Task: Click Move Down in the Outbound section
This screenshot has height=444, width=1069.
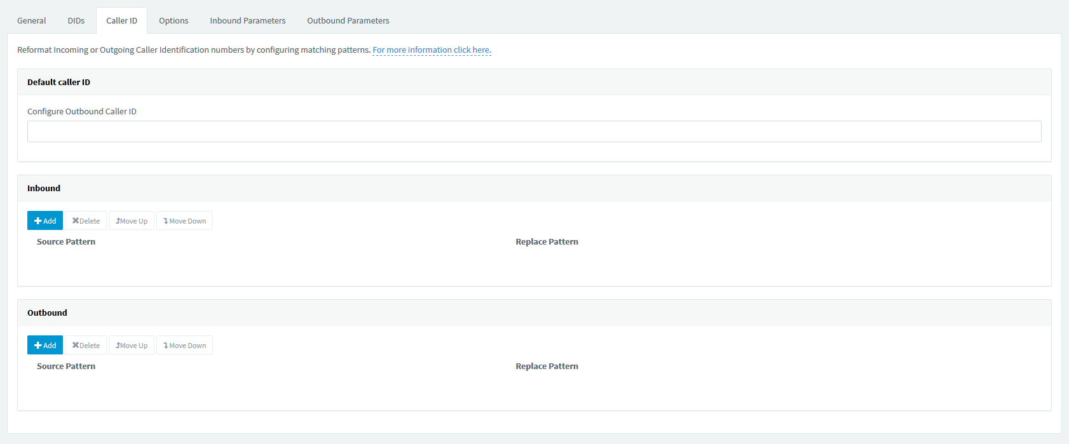Action: [184, 345]
